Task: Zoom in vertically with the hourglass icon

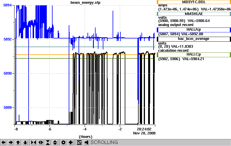Action: coord(48,143)
